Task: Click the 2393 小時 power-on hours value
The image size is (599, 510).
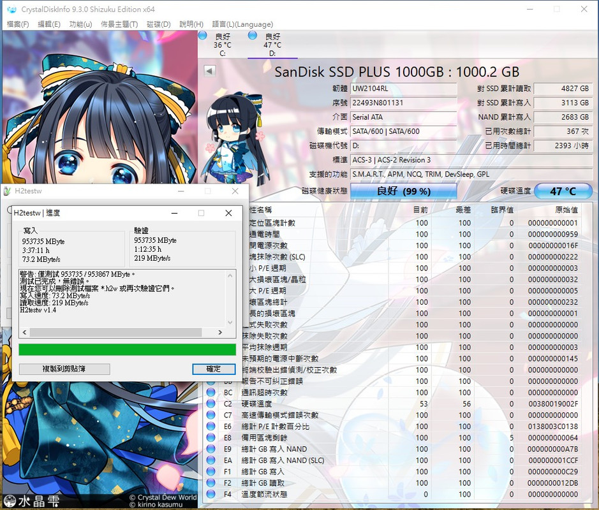Action: (x=563, y=146)
